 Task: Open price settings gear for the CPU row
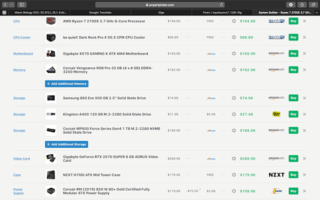click(234, 21)
